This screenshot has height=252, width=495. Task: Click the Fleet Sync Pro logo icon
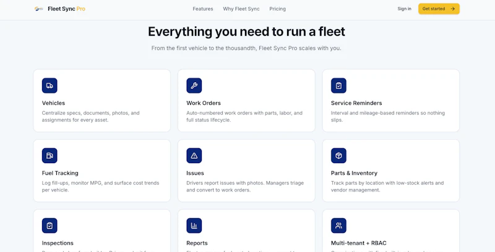(x=39, y=9)
